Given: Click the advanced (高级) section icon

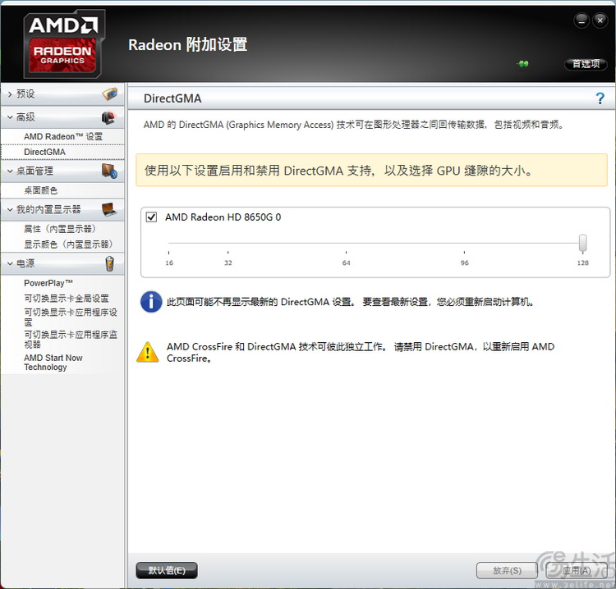Looking at the screenshot, I should (x=108, y=117).
